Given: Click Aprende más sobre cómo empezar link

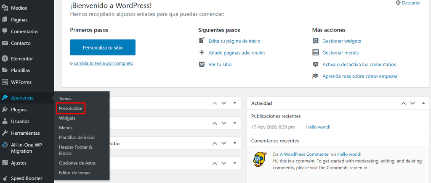Looking at the screenshot, I should [x=360, y=76].
